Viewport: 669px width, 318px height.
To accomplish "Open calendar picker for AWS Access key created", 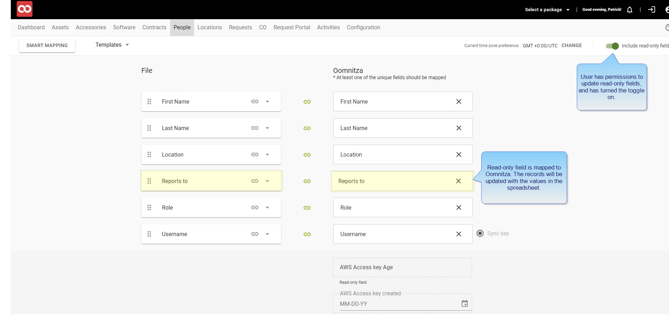I will coord(464,303).
